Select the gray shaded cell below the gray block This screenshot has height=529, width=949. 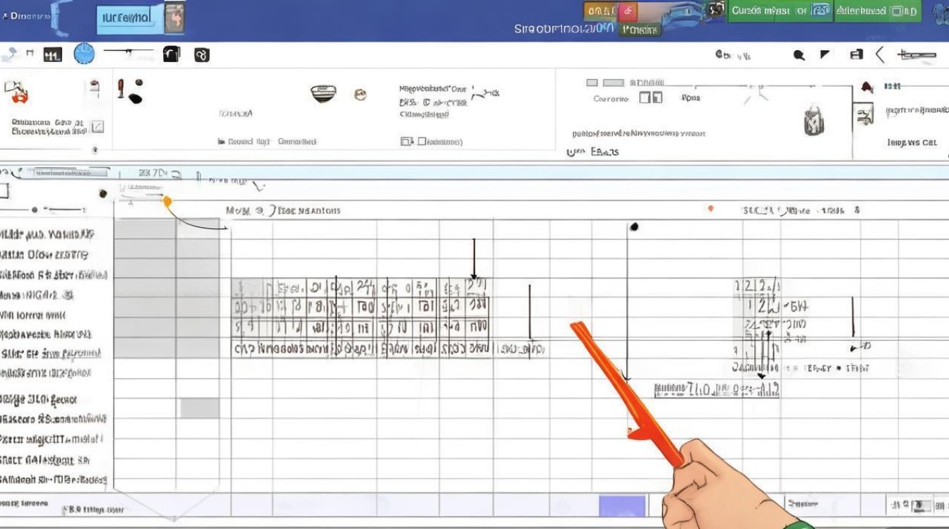(x=199, y=408)
